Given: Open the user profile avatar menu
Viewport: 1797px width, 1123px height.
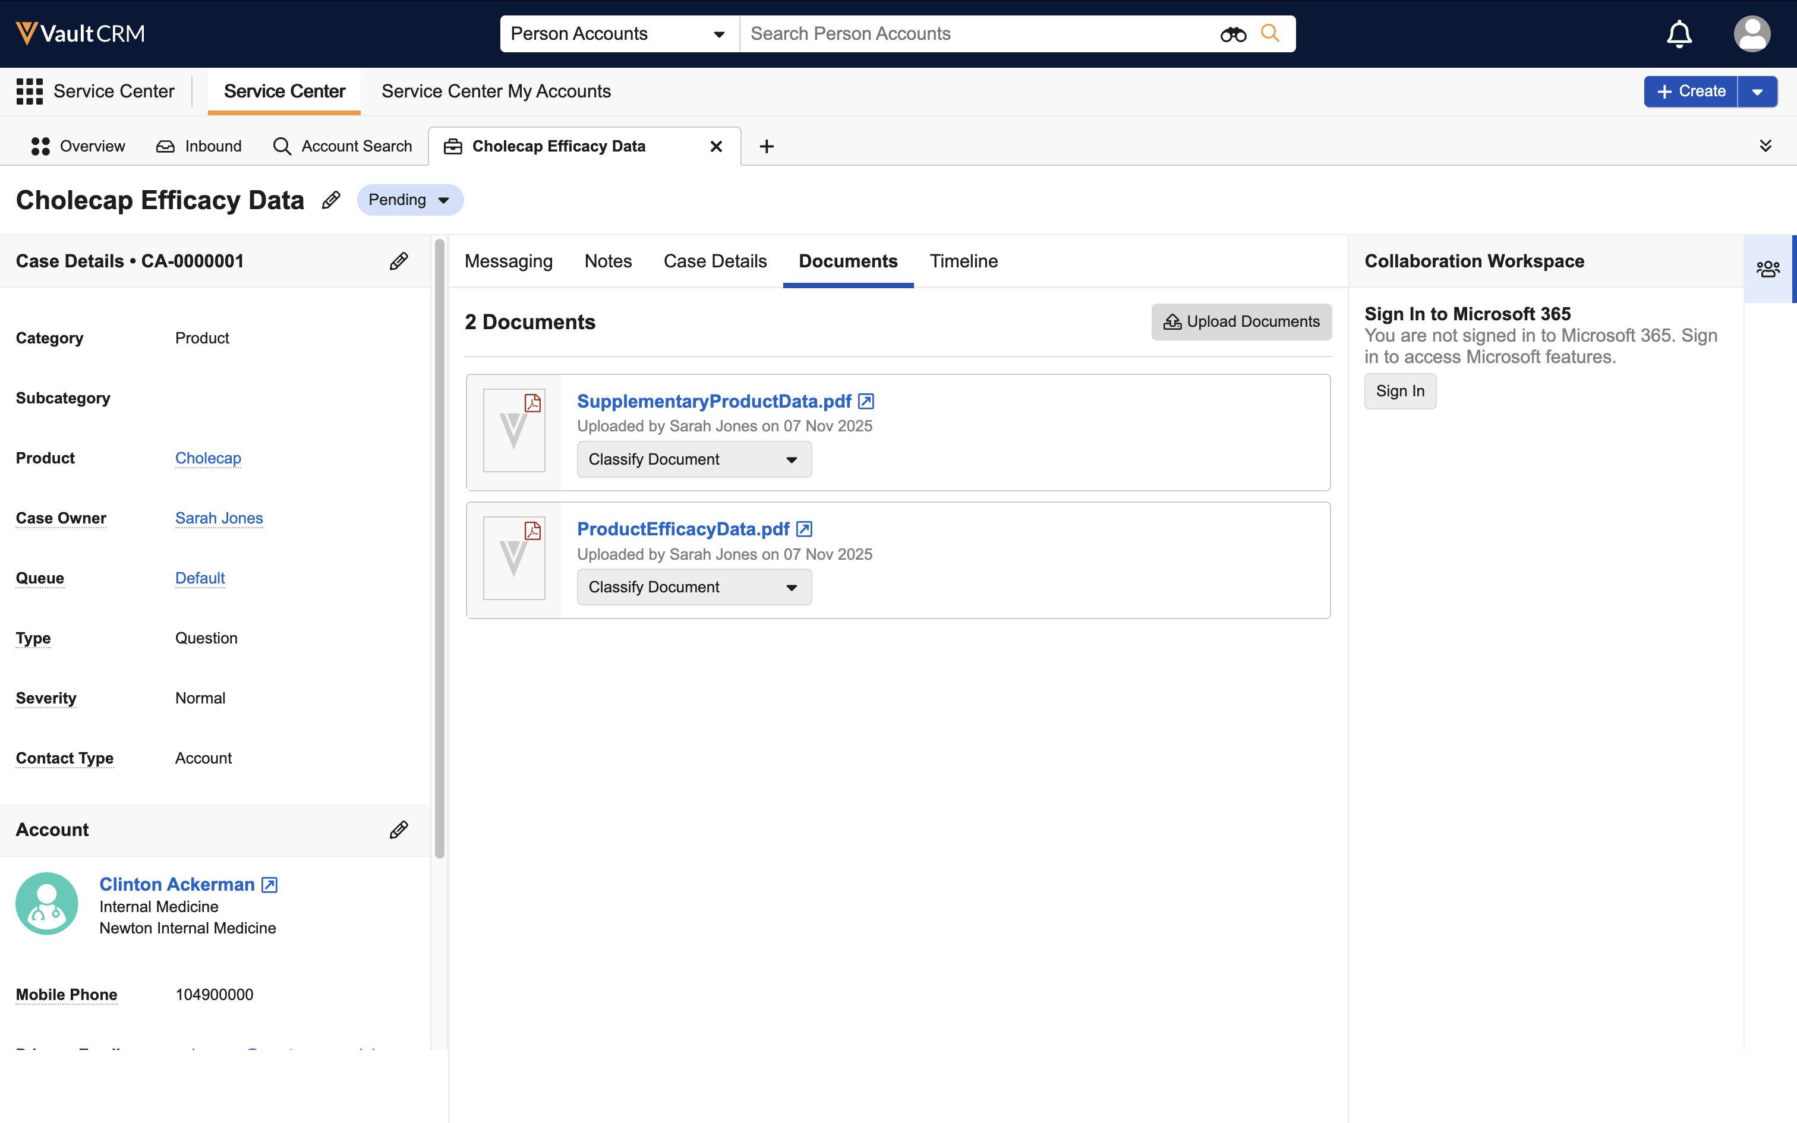Looking at the screenshot, I should coord(1752,34).
